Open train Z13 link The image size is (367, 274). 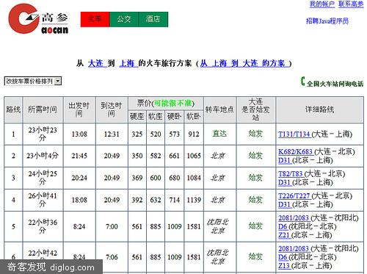[x=284, y=266]
